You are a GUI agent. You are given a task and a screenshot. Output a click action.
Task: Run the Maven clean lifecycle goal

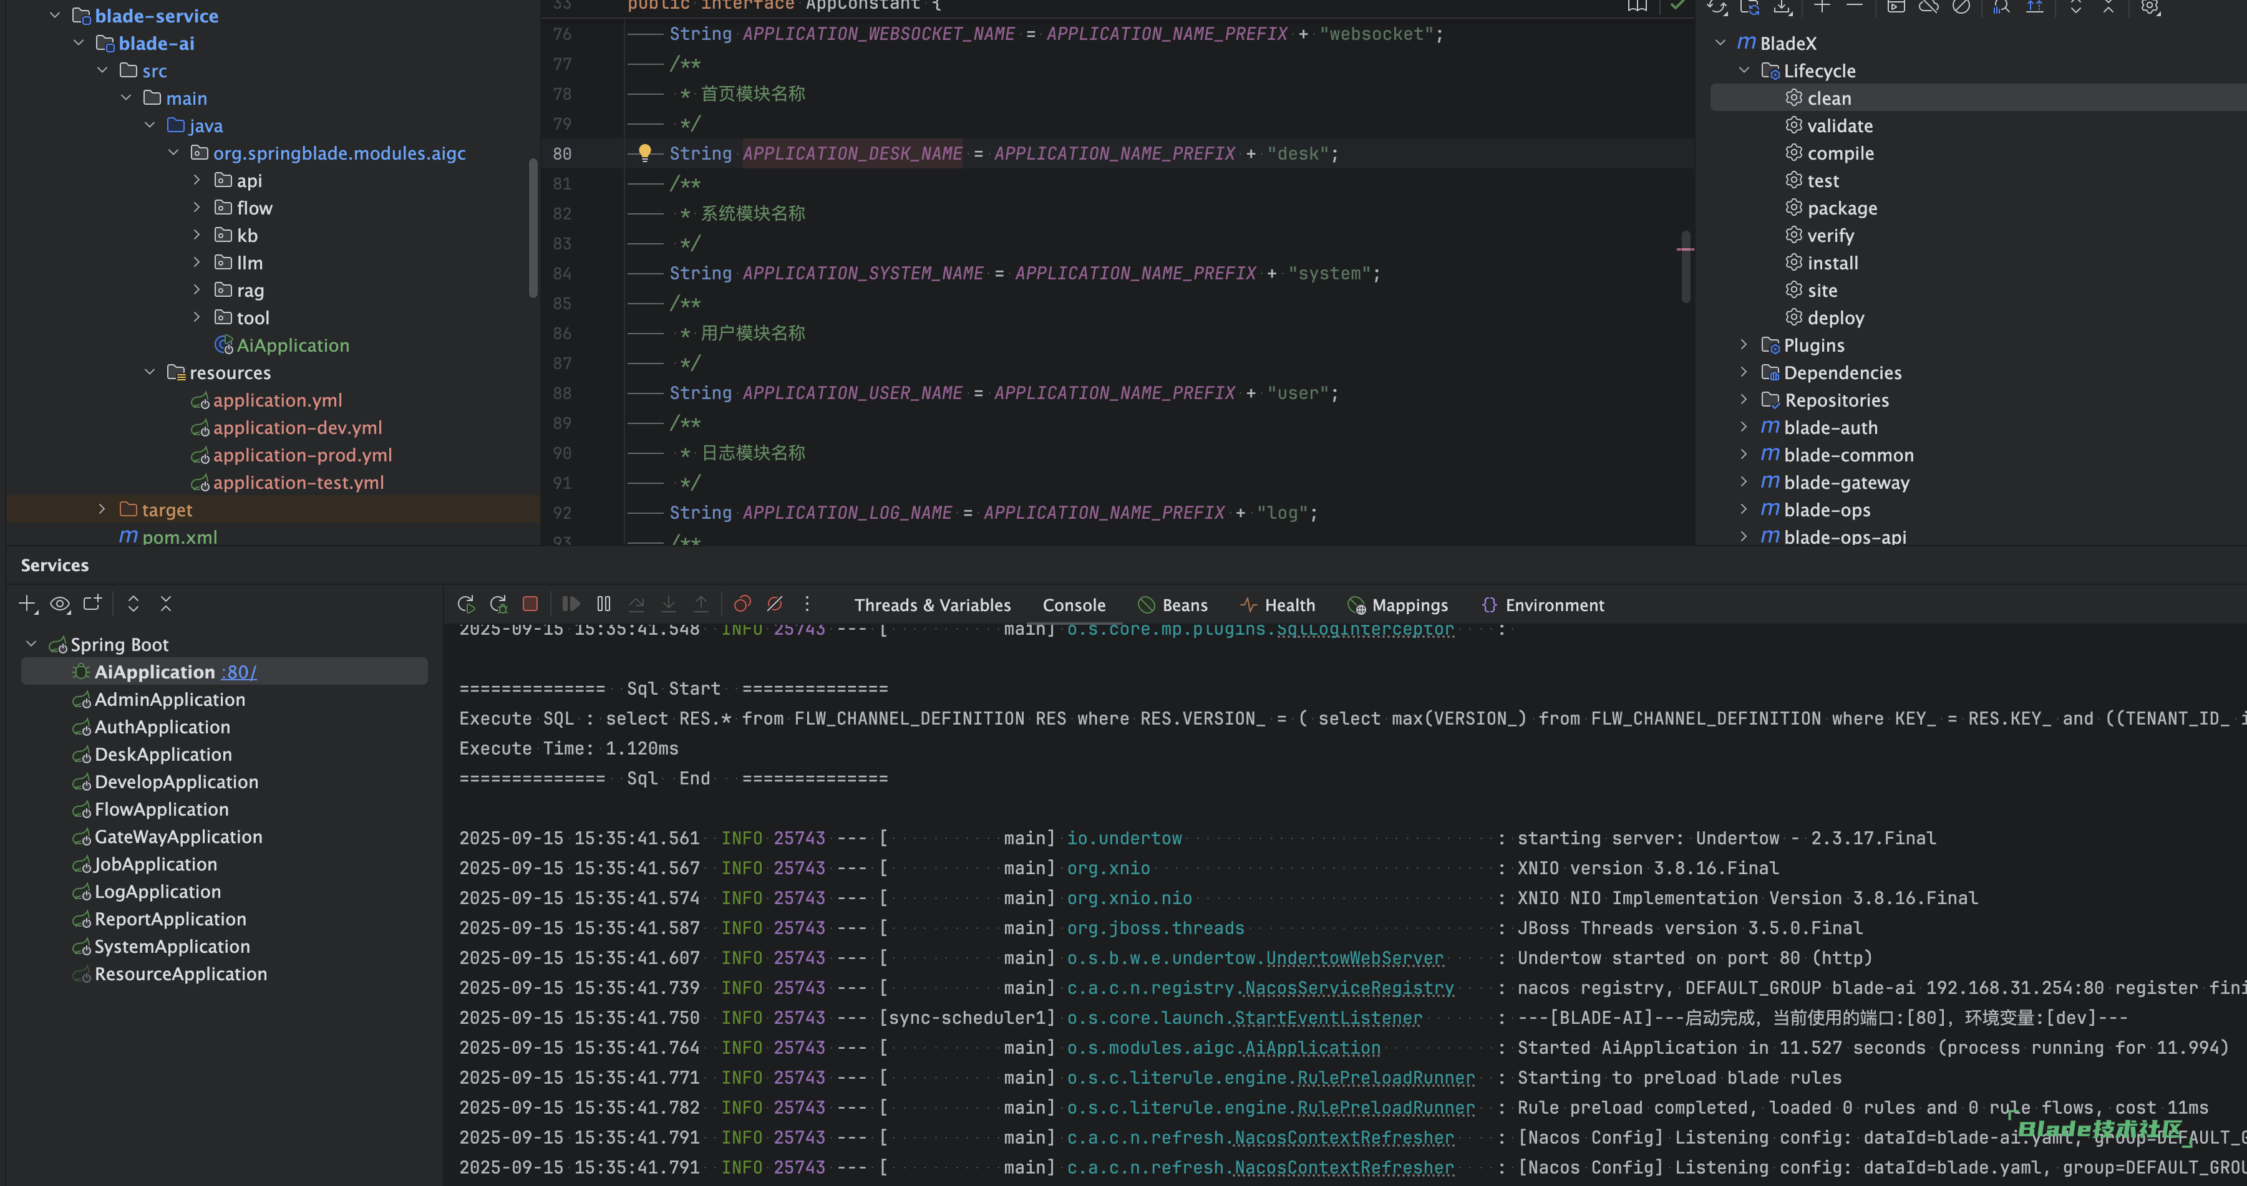[1828, 98]
